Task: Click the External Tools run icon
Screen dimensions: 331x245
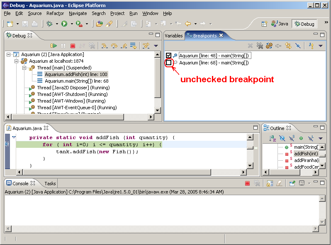Action: (79, 24)
